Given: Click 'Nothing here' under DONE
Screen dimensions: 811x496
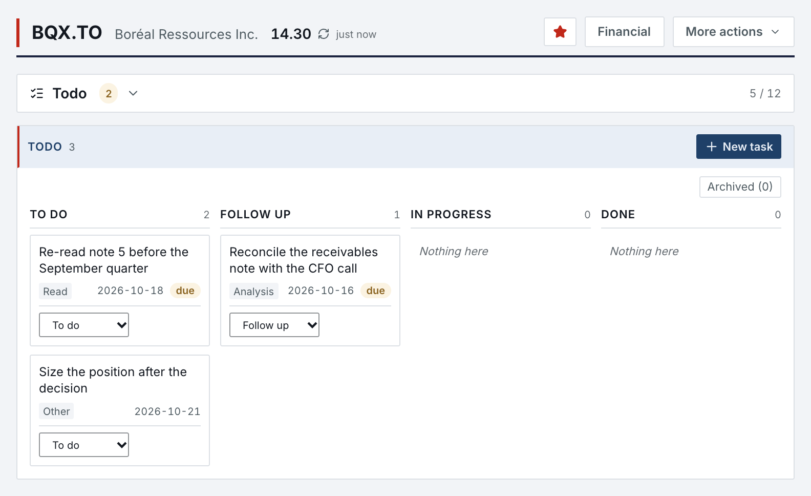Looking at the screenshot, I should (x=644, y=251).
